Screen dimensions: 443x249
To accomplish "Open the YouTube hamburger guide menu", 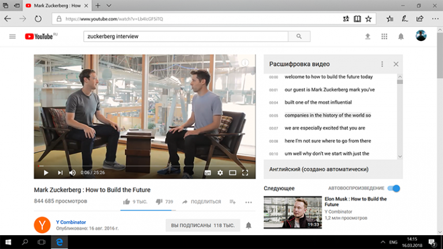I will [x=13, y=37].
